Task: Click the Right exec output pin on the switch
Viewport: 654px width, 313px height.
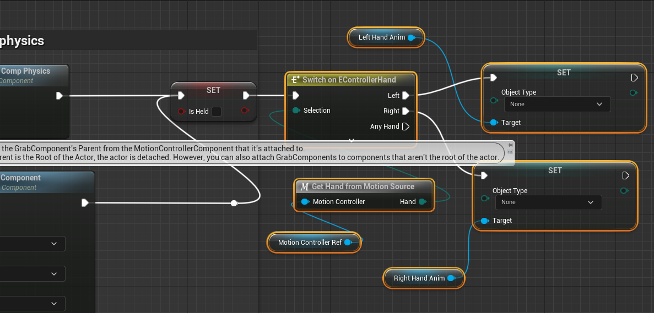Action: click(x=406, y=111)
